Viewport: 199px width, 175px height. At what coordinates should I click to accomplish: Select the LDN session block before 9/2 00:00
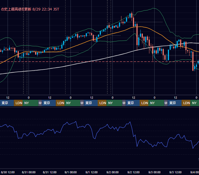pyautogui.click(x=102, y=103)
